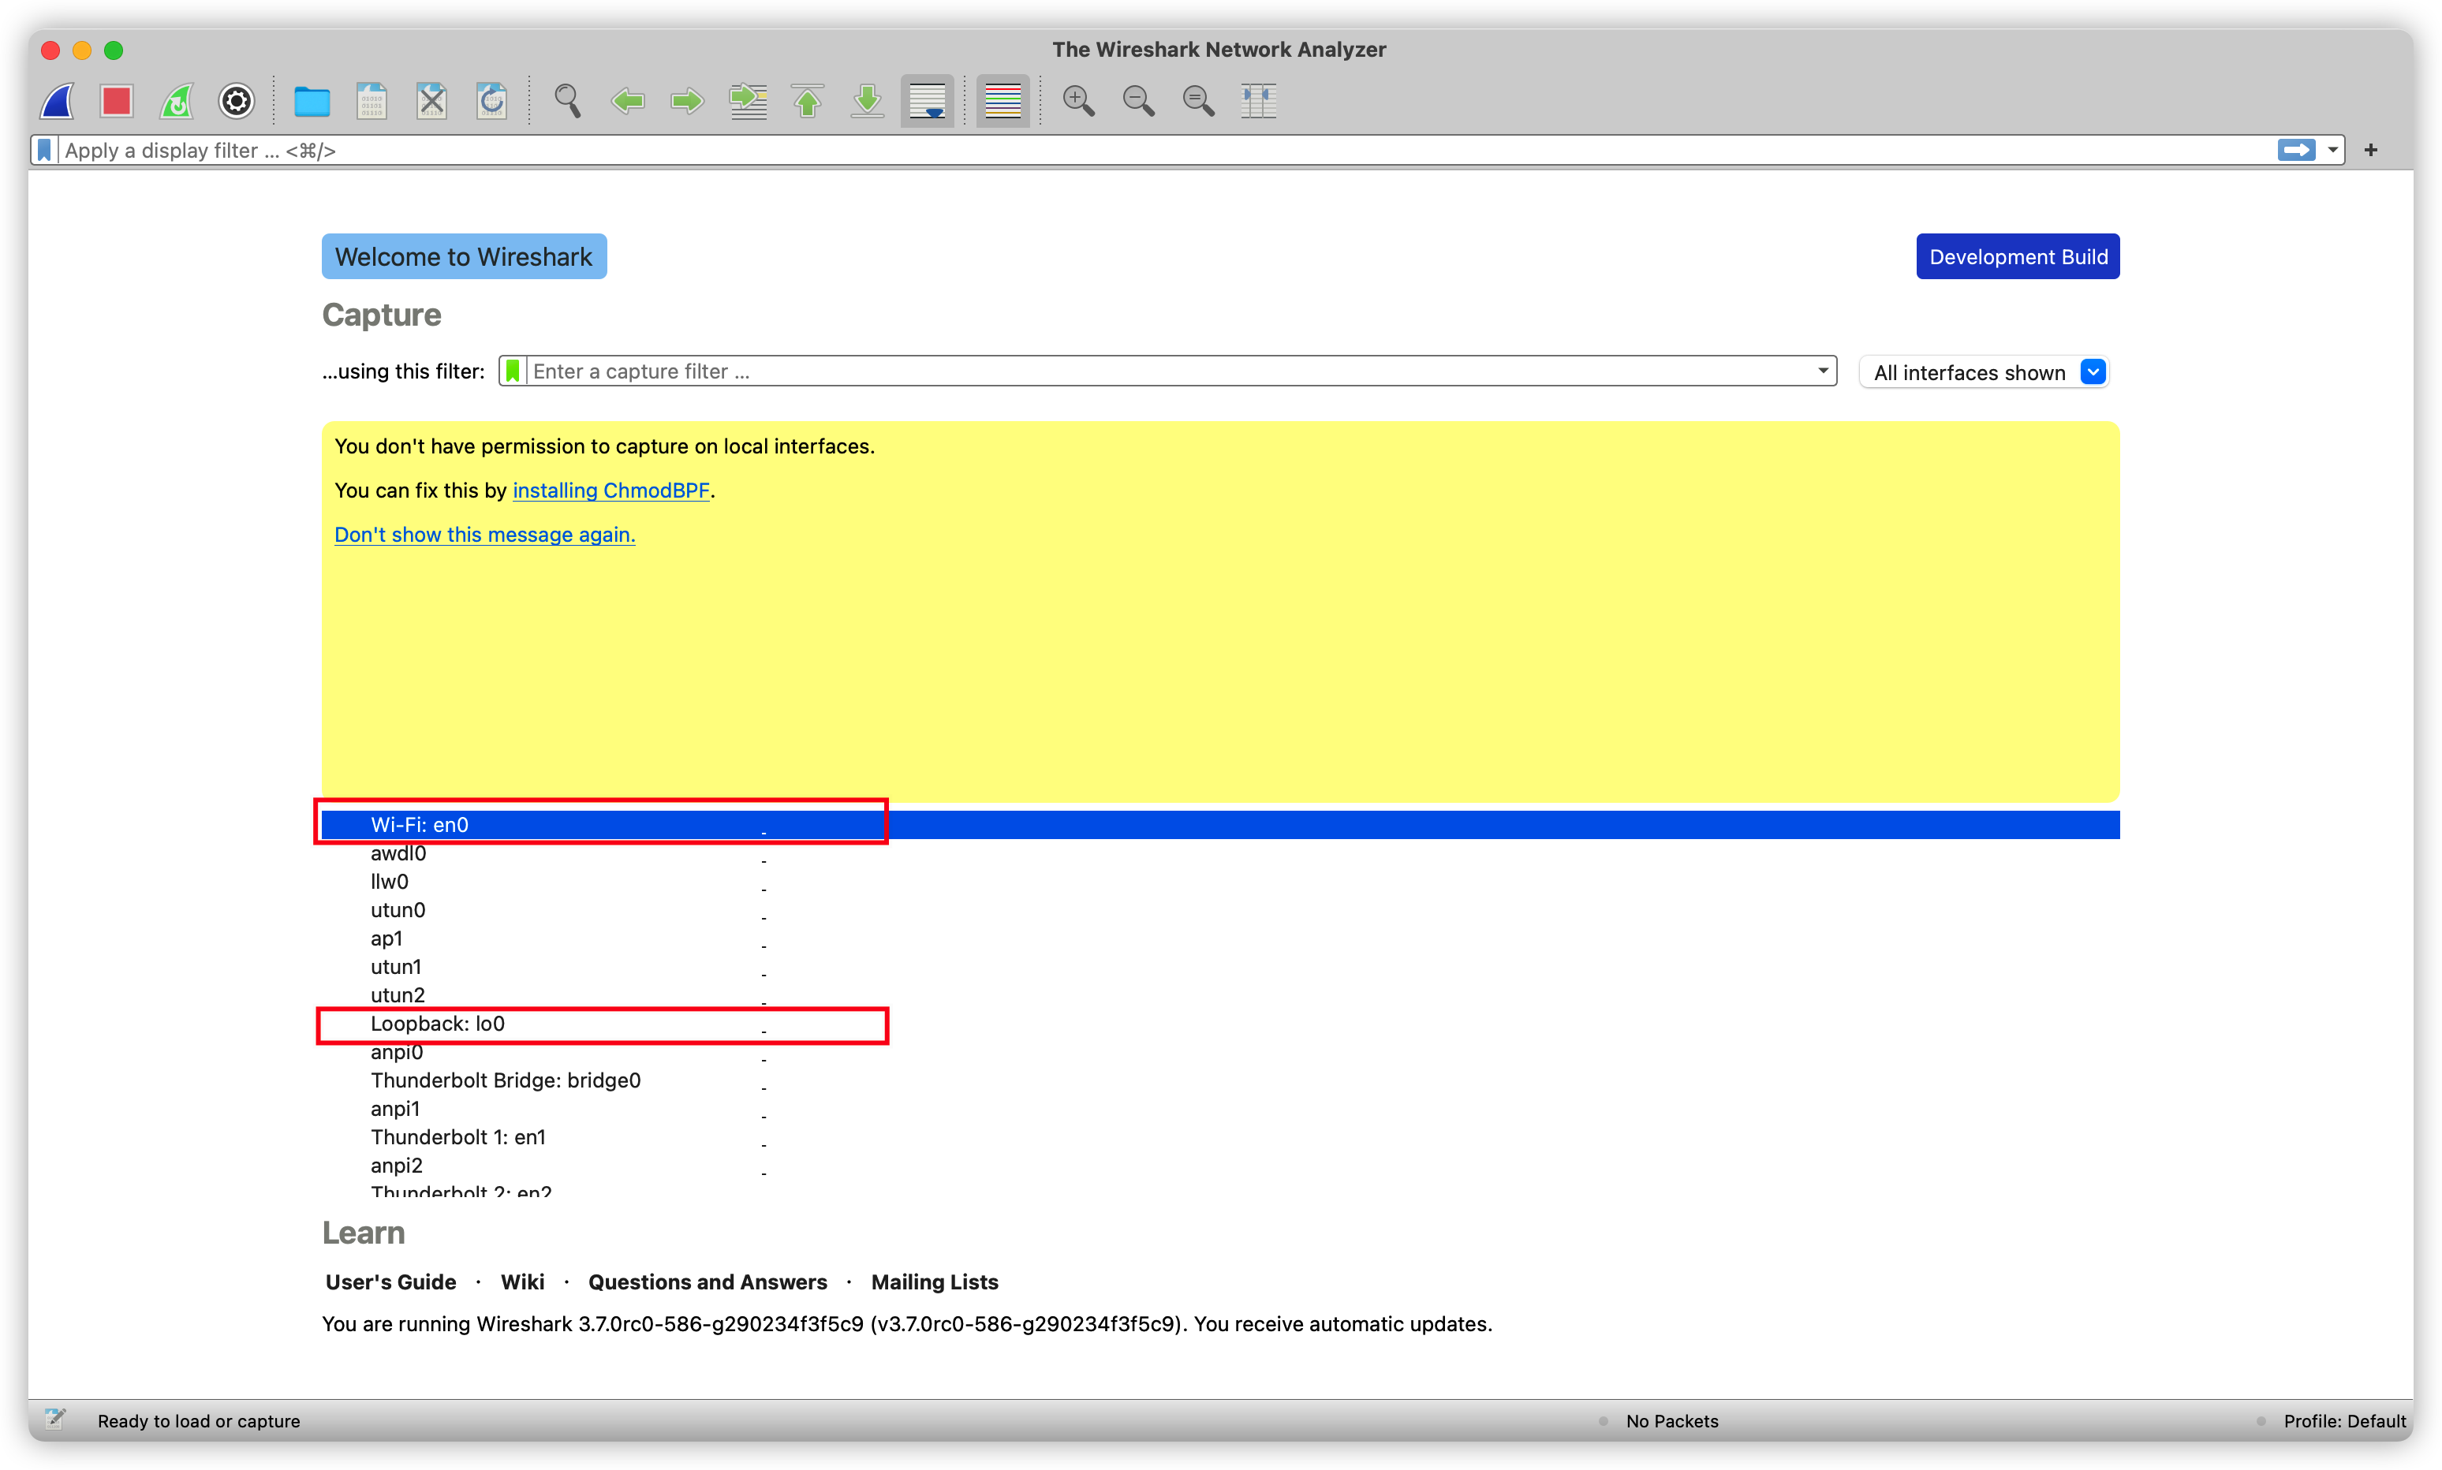The width and height of the screenshot is (2442, 1470).
Task: Select the Find packet magnifier icon
Action: (x=566, y=100)
